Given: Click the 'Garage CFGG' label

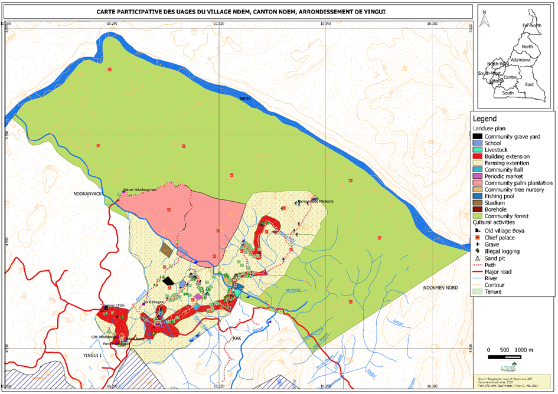Looking at the screenshot, I should (x=114, y=305).
